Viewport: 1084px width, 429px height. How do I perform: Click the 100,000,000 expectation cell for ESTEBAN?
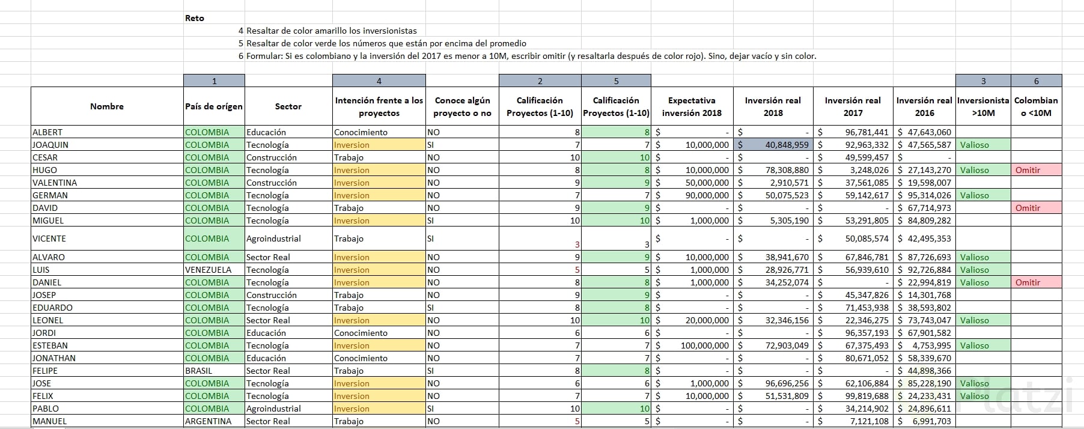coord(704,345)
